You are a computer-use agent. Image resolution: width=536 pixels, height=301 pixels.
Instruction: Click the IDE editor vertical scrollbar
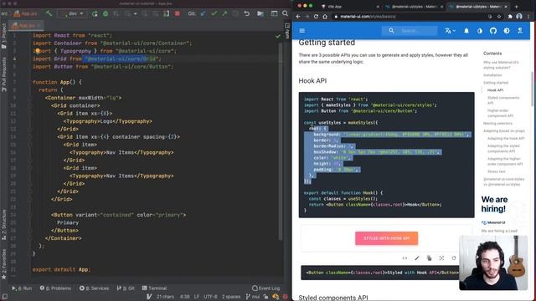(281, 141)
